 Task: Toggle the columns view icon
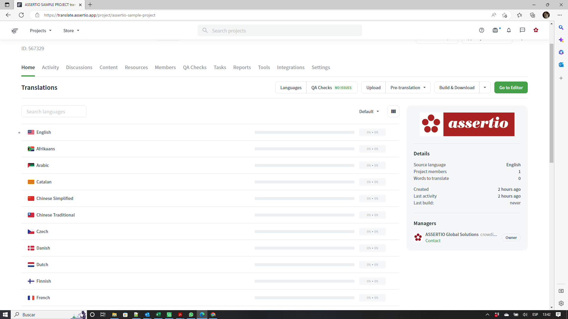pos(393,111)
